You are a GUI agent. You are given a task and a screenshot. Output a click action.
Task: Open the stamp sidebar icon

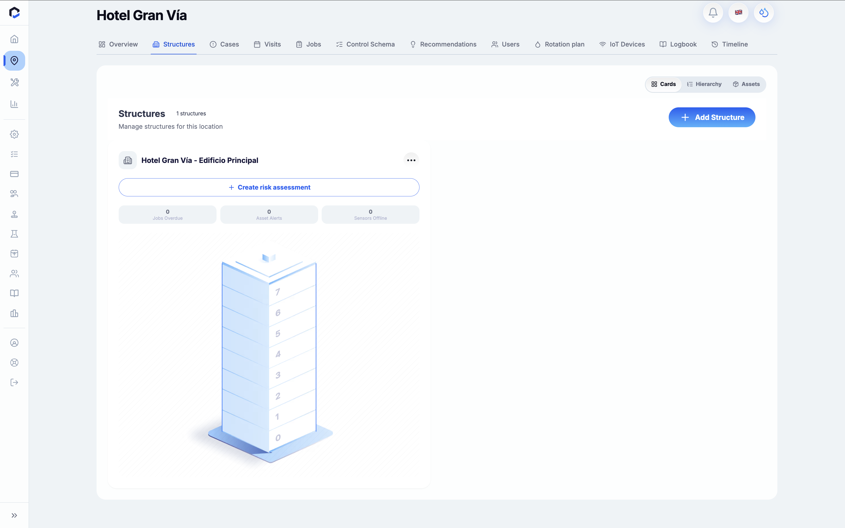coord(14,214)
